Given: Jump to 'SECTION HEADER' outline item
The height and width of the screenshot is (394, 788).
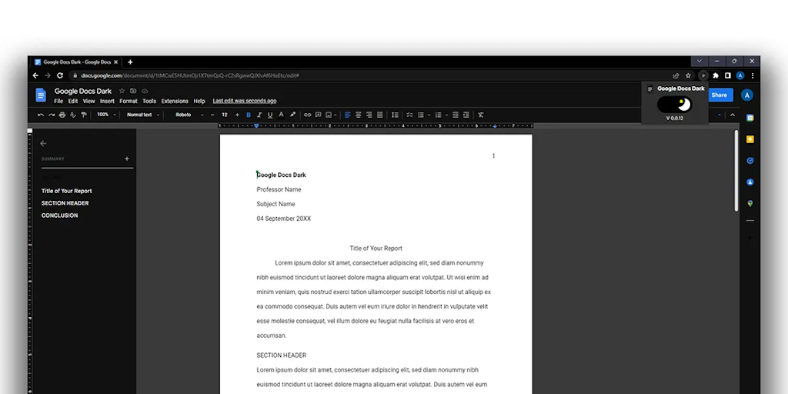Looking at the screenshot, I should (65, 203).
